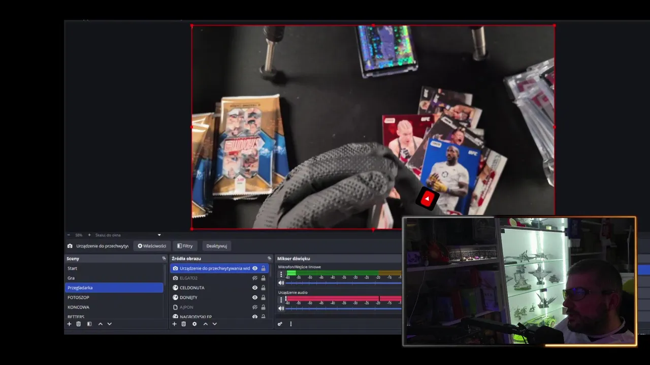Open source properties gear in the Źródła obrazu toolbar

[194, 324]
